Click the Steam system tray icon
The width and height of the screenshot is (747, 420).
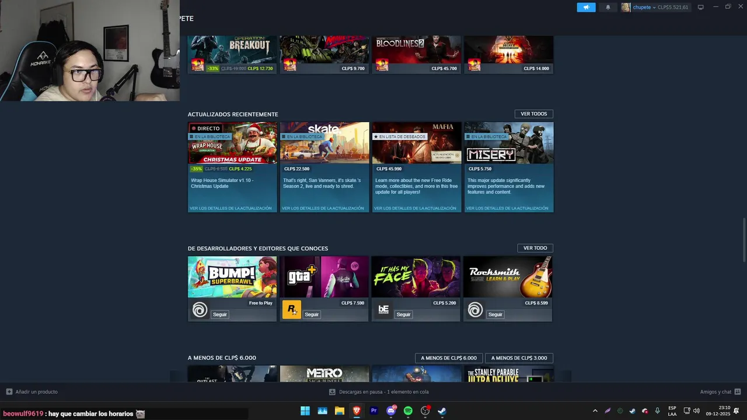pos(632,411)
